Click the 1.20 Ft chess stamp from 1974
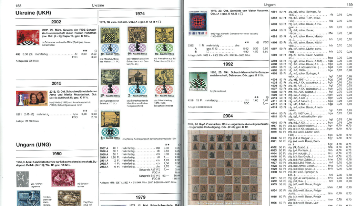Screen dimensions: 357x206 (110, 83)
